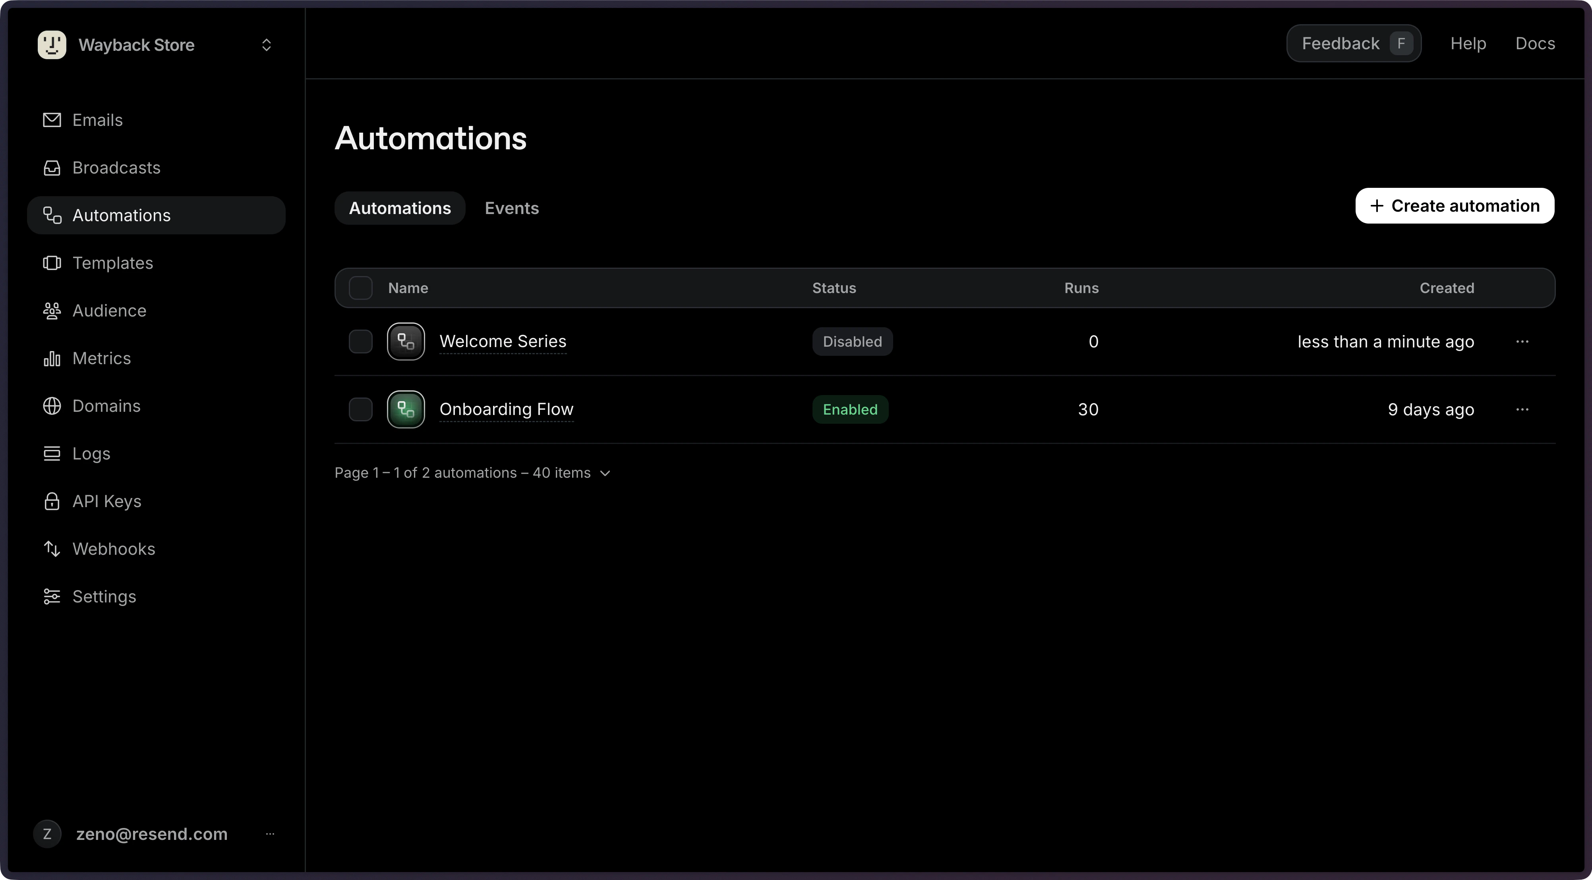Click the Webhooks arrows icon
The image size is (1592, 880).
click(52, 548)
